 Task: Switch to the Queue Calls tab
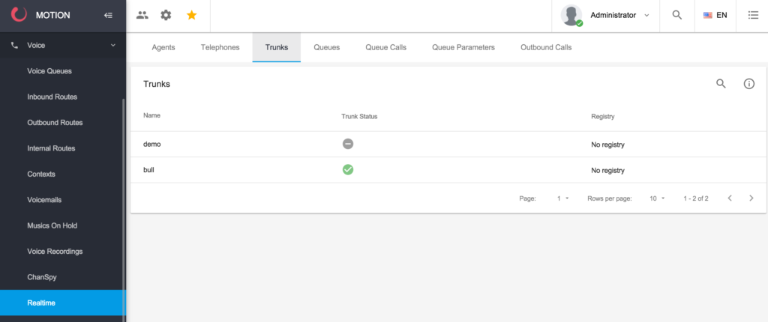386,47
